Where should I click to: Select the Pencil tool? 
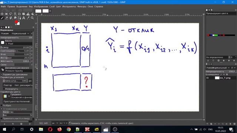coord(2,18)
